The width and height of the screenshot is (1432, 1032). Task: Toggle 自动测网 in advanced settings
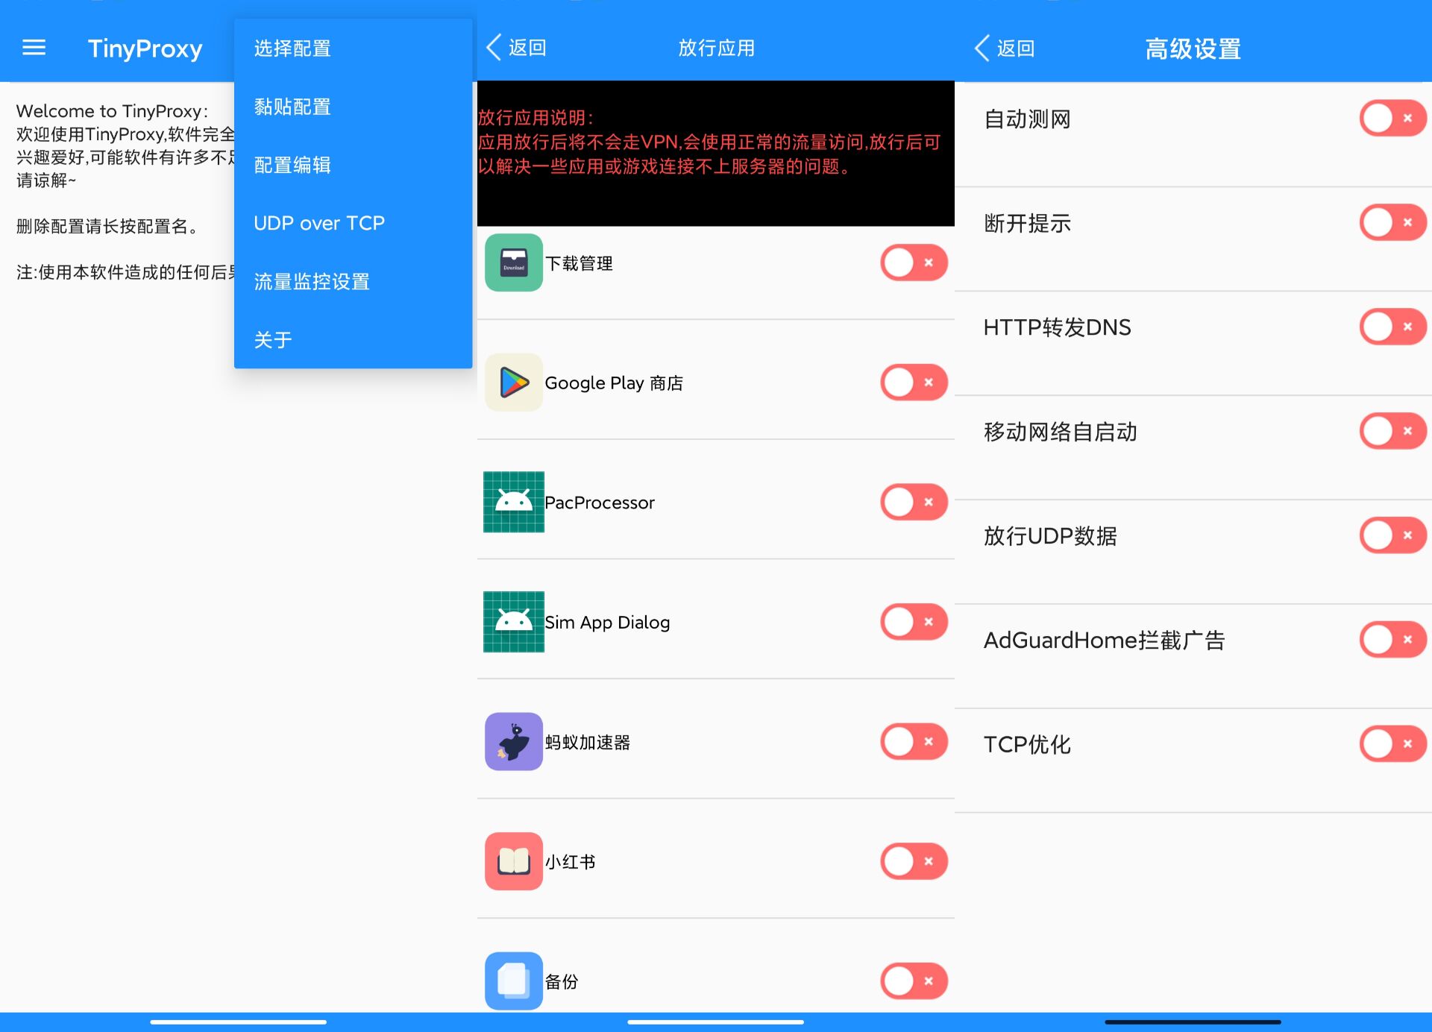(1392, 118)
